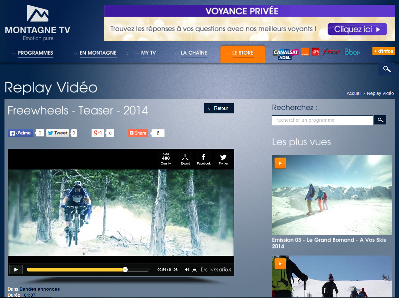Open the site search magnifier icon

387,69
